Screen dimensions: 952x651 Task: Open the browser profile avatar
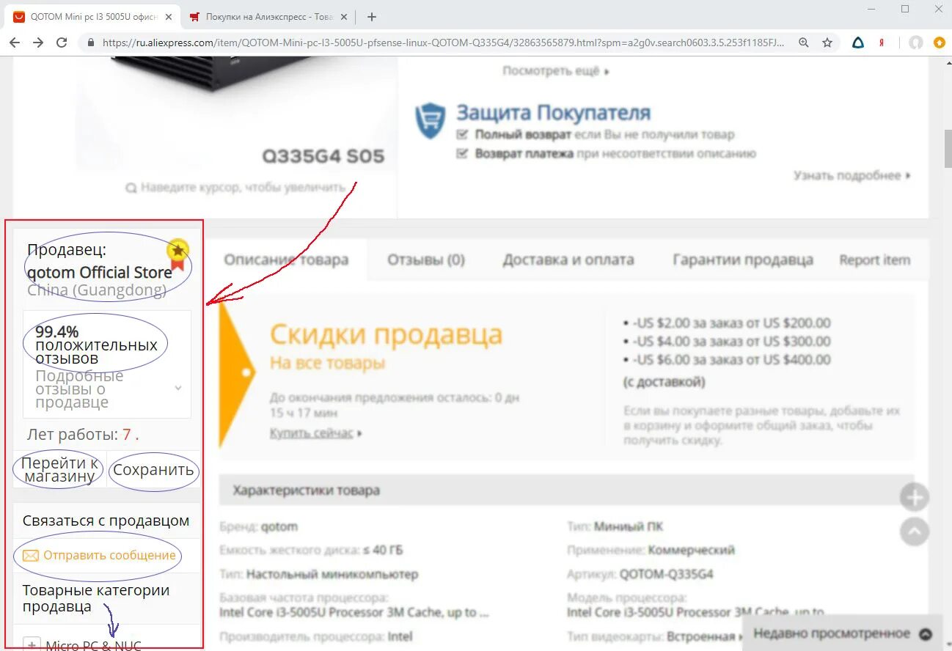coord(916,43)
